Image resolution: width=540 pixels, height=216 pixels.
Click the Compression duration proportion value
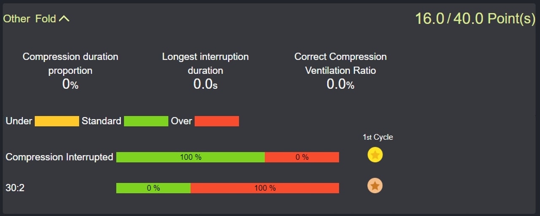pos(70,84)
